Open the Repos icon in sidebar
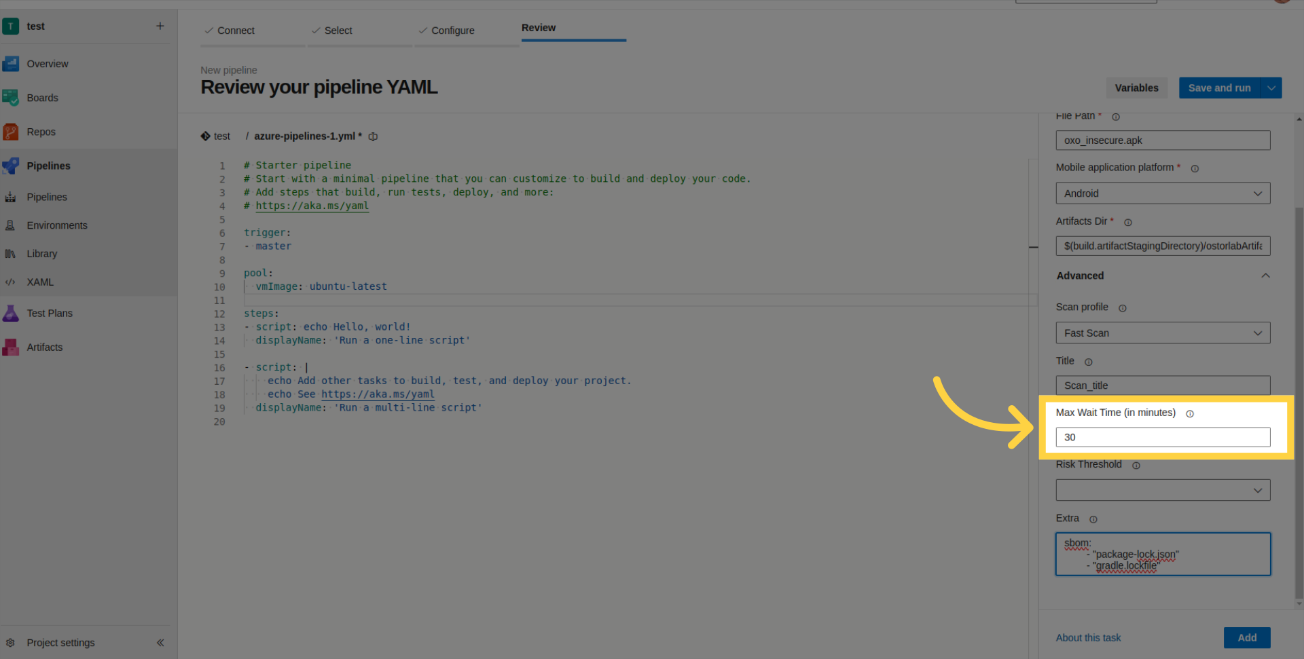Viewport: 1304px width, 659px height. coord(11,132)
